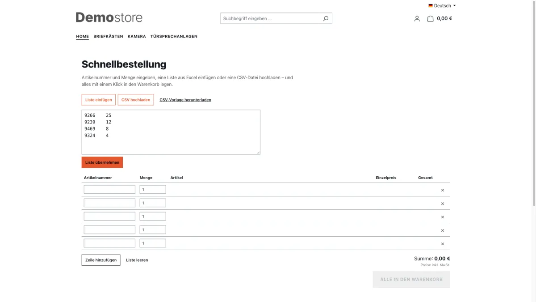This screenshot has width=536, height=302.
Task: Click the search magnifier icon
Action: click(326, 18)
